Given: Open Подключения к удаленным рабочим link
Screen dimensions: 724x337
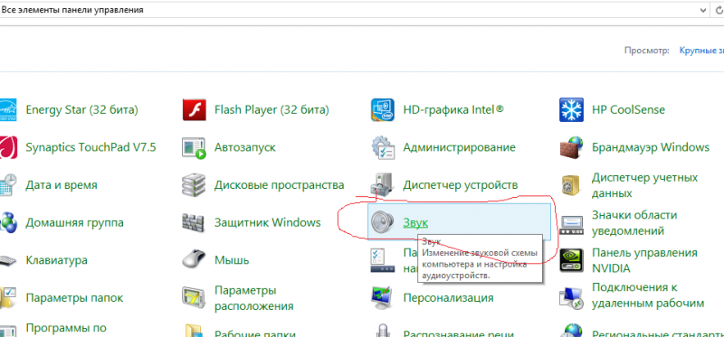Looking at the screenshot, I should coord(648,295).
